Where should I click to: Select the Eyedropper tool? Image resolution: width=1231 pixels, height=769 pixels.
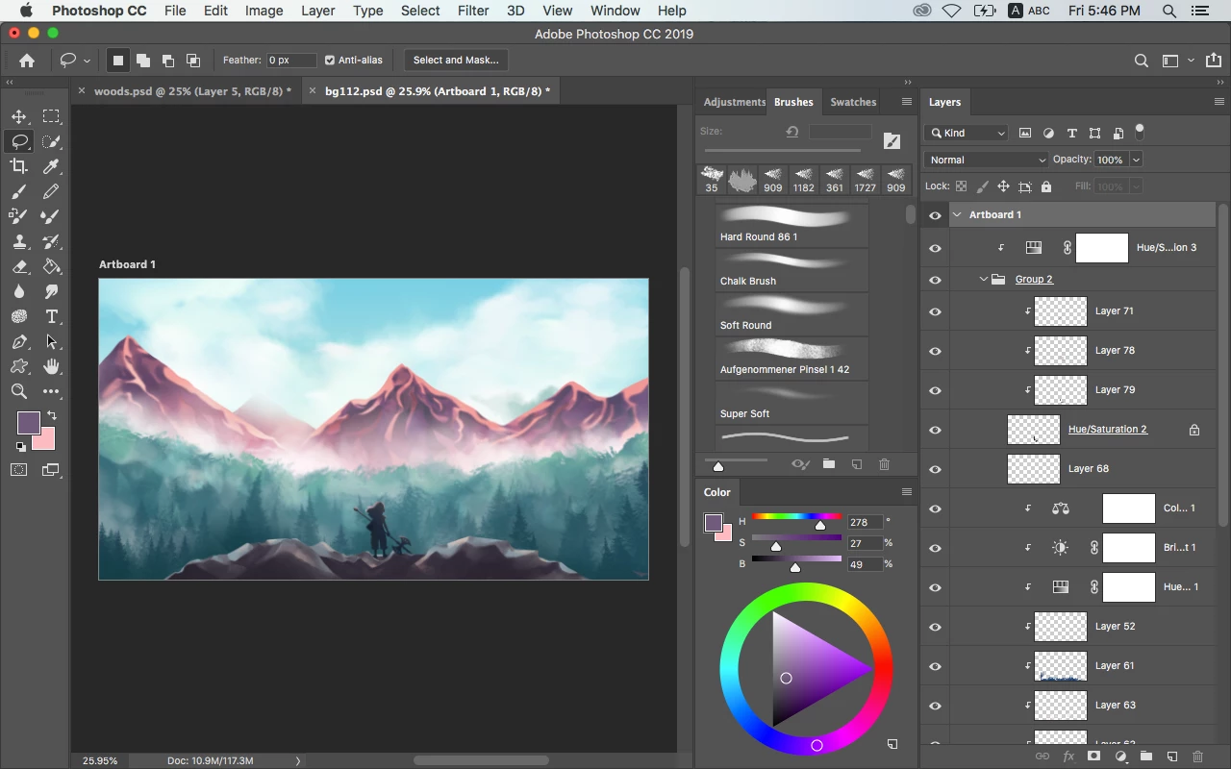coord(51,166)
